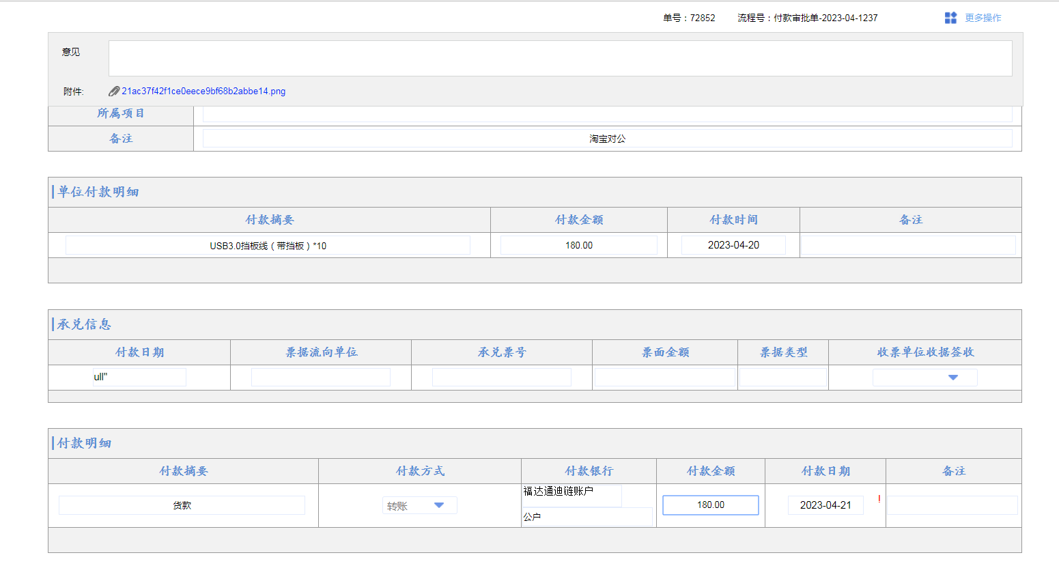
Task: Click the 所属项目 row label
Action: [121, 113]
